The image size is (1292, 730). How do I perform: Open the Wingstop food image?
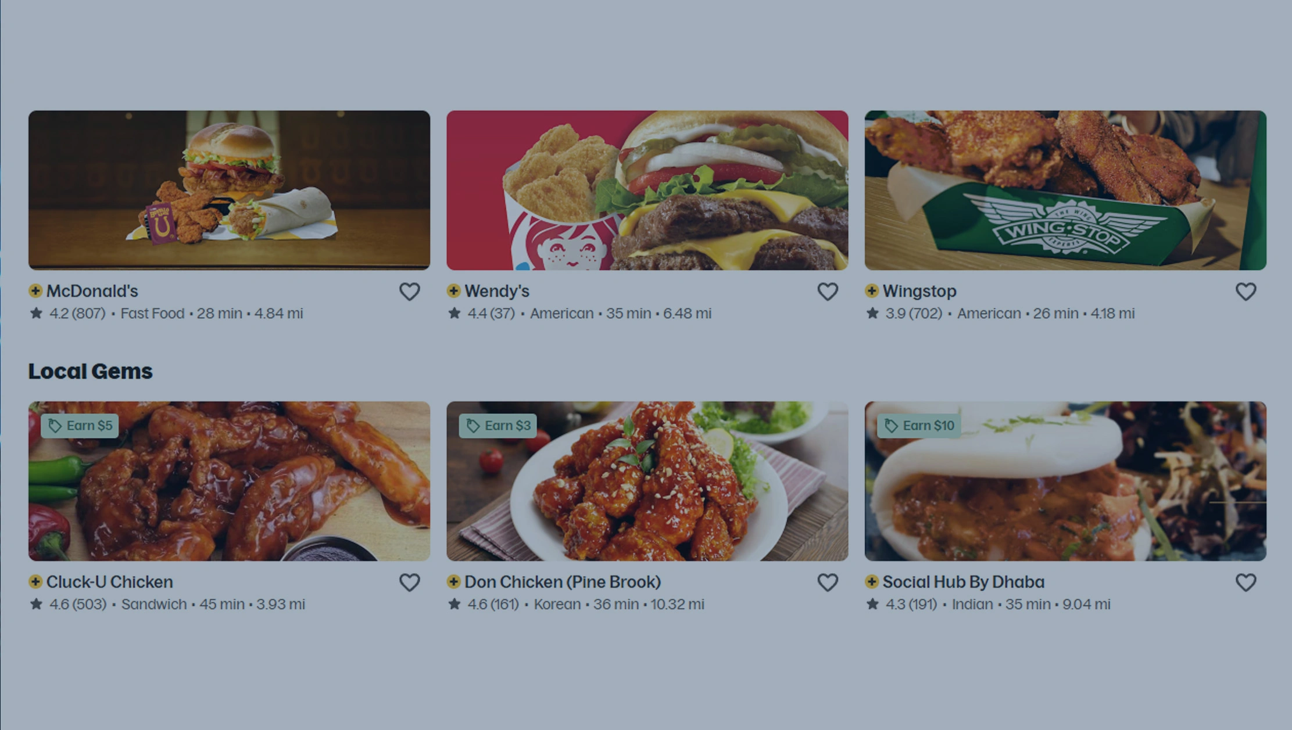1065,190
